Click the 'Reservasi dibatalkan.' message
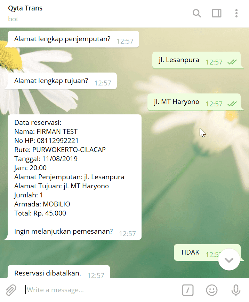This screenshot has width=249, height=302. coord(59,272)
